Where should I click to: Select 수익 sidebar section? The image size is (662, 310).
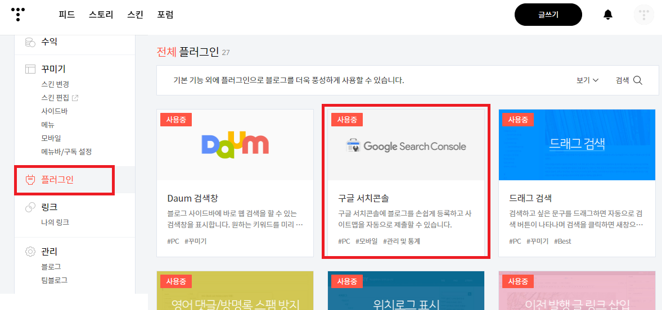pyautogui.click(x=49, y=42)
